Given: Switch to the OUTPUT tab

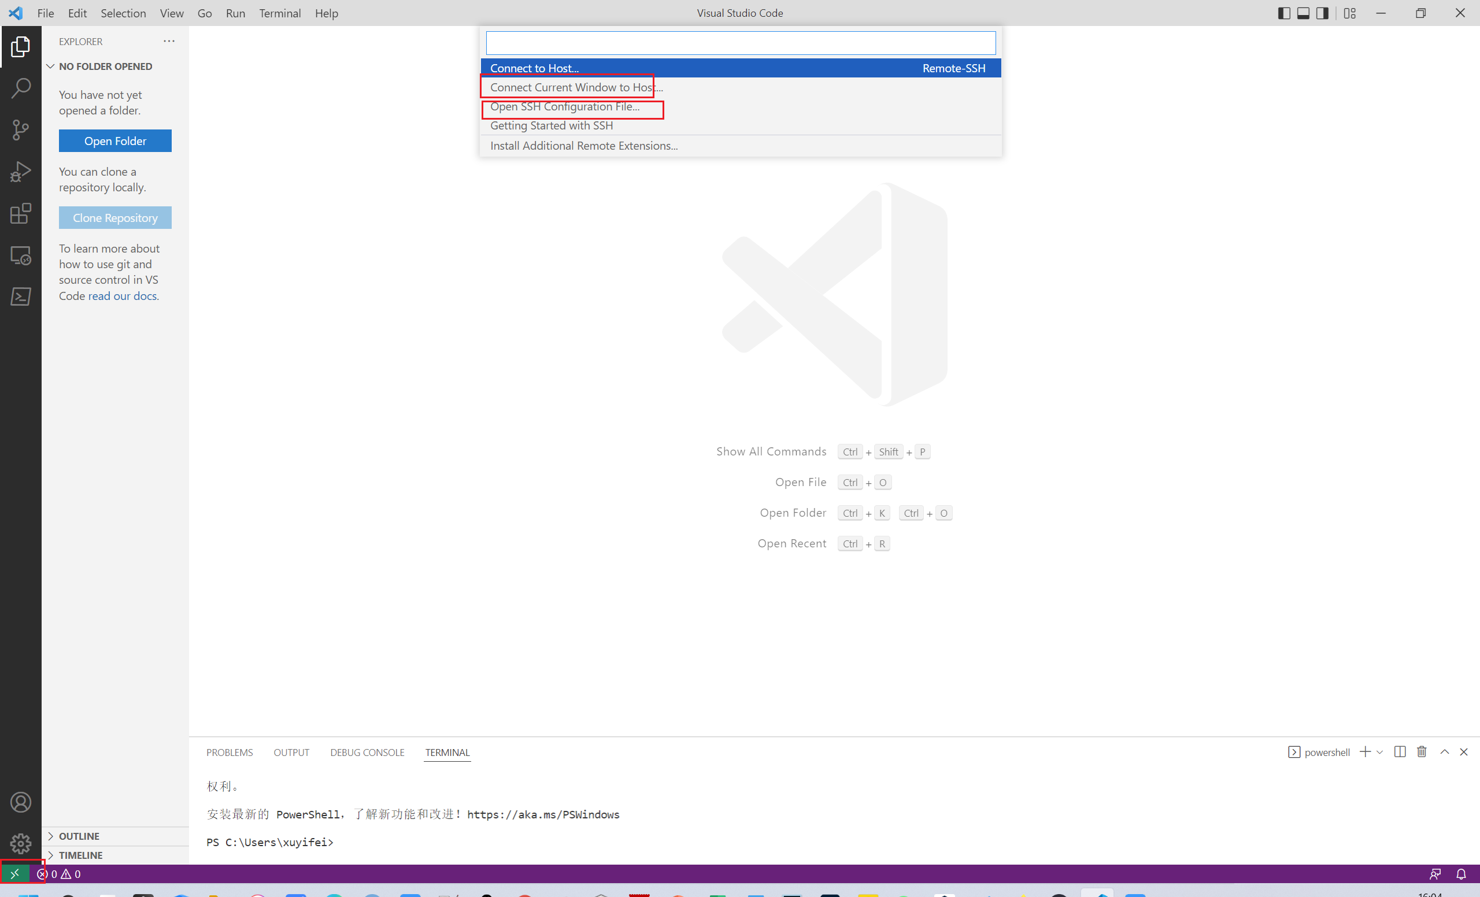Looking at the screenshot, I should click(291, 753).
